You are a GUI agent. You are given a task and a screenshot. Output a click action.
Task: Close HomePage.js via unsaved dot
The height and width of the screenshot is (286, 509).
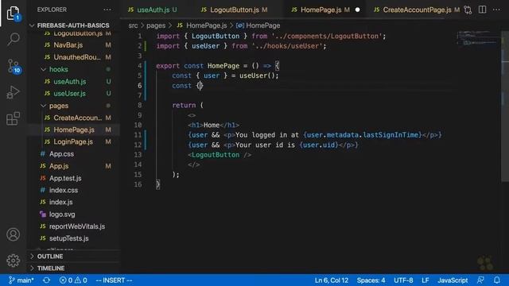tap(357, 10)
